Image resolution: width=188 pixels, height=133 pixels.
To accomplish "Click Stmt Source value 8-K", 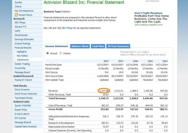I will coord(107,72).
